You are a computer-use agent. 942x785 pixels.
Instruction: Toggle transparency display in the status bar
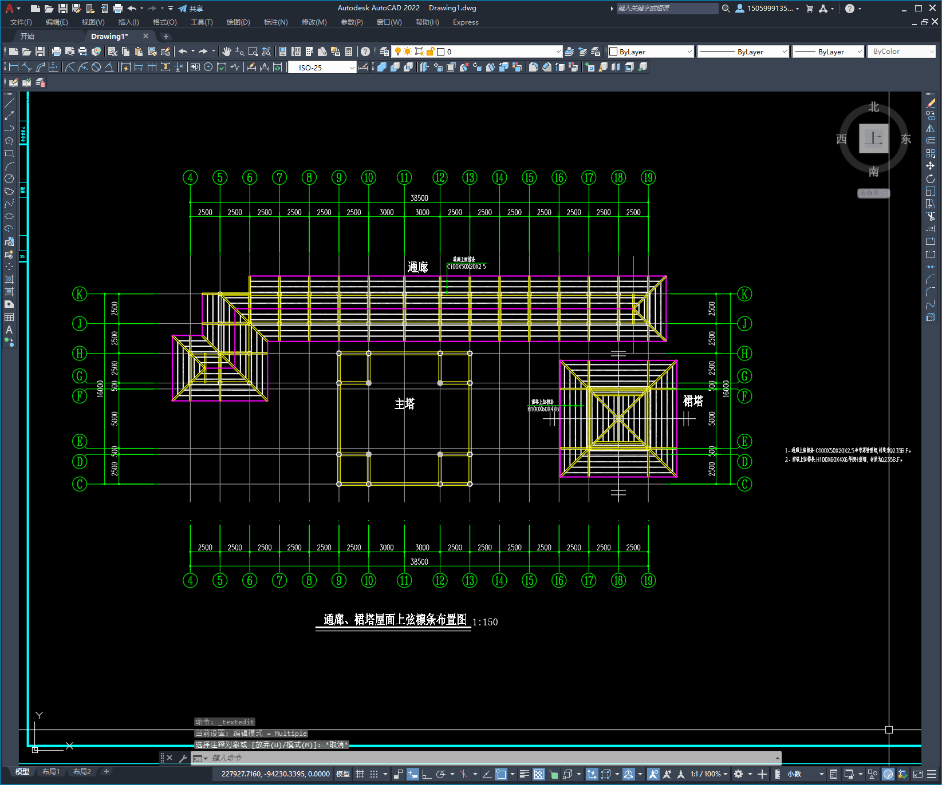(539, 774)
